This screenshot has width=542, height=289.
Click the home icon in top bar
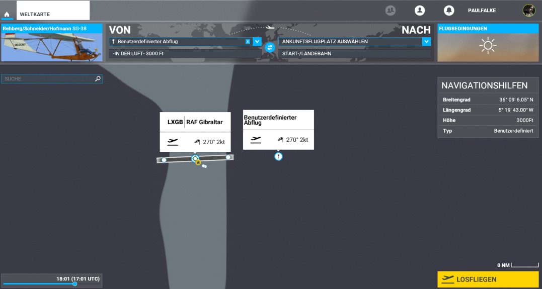pyautogui.click(x=7, y=15)
